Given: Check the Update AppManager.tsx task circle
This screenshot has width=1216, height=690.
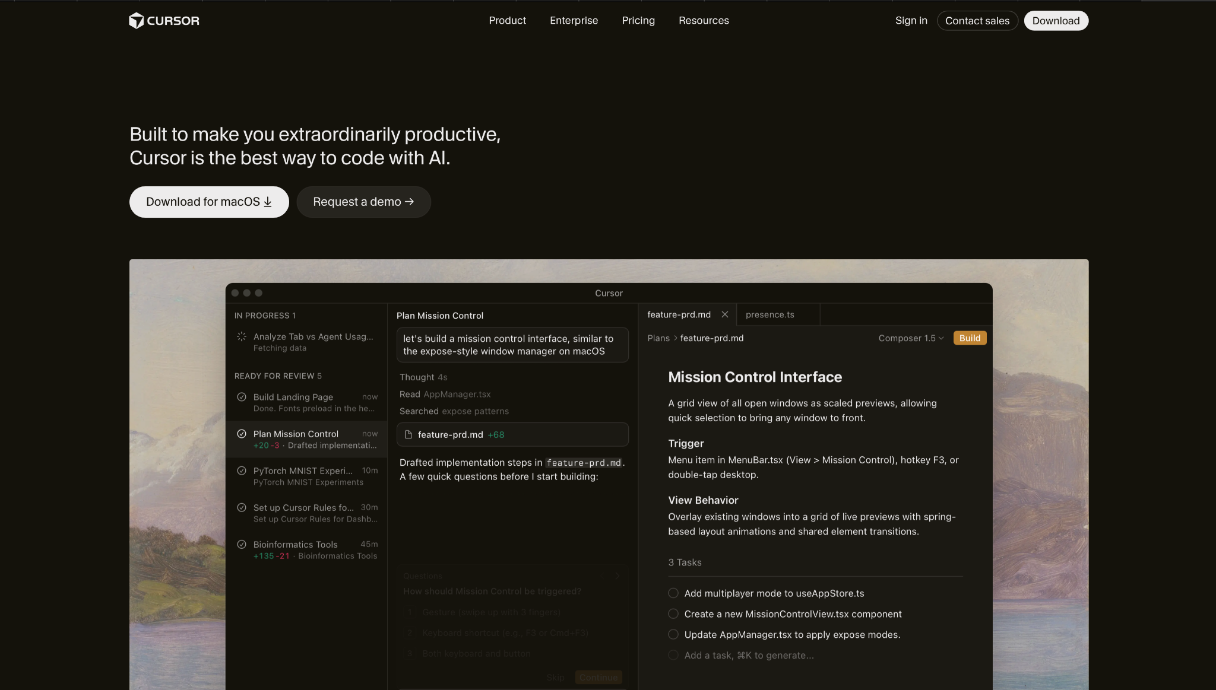Looking at the screenshot, I should (673, 635).
